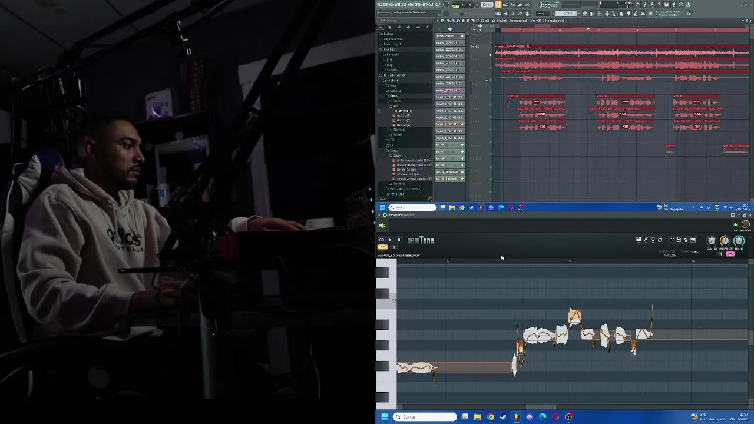The width and height of the screenshot is (754, 424).
Task: Select the first highlighted browser tab icon
Action: coord(380,27)
